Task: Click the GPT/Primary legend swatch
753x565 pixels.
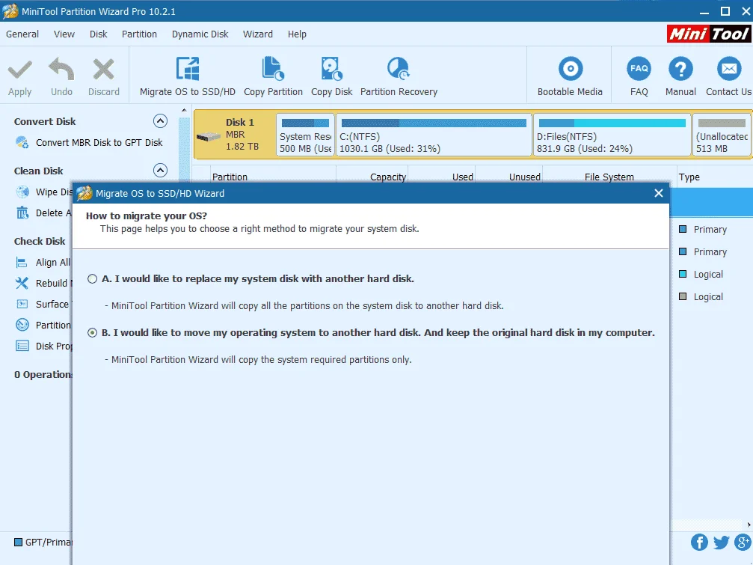Action: tap(18, 543)
